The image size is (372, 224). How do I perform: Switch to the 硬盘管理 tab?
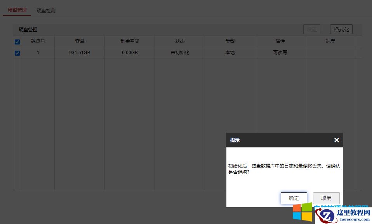coord(17,10)
